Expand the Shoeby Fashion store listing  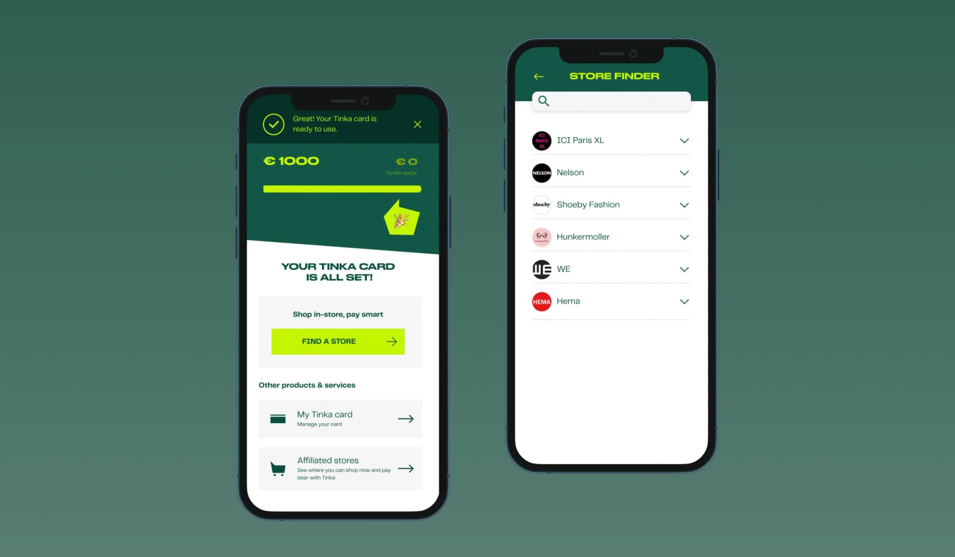coord(684,204)
